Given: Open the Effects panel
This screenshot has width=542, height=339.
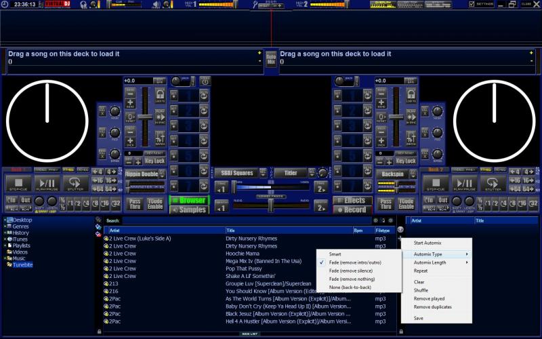Looking at the screenshot, I should pos(352,200).
